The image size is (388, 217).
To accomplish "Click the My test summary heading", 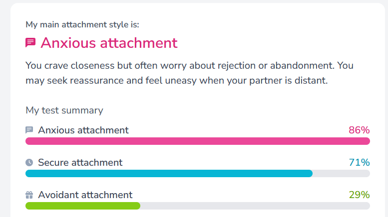I will tap(64, 110).
